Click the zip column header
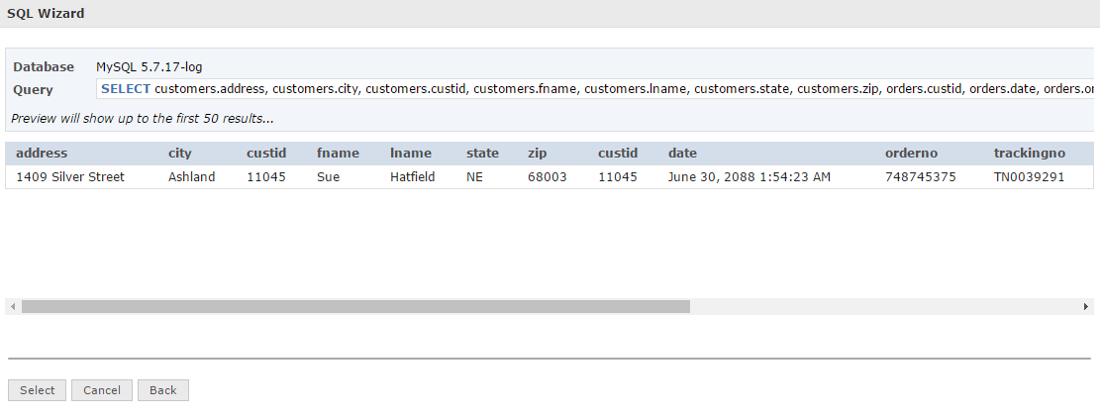 pos(538,154)
